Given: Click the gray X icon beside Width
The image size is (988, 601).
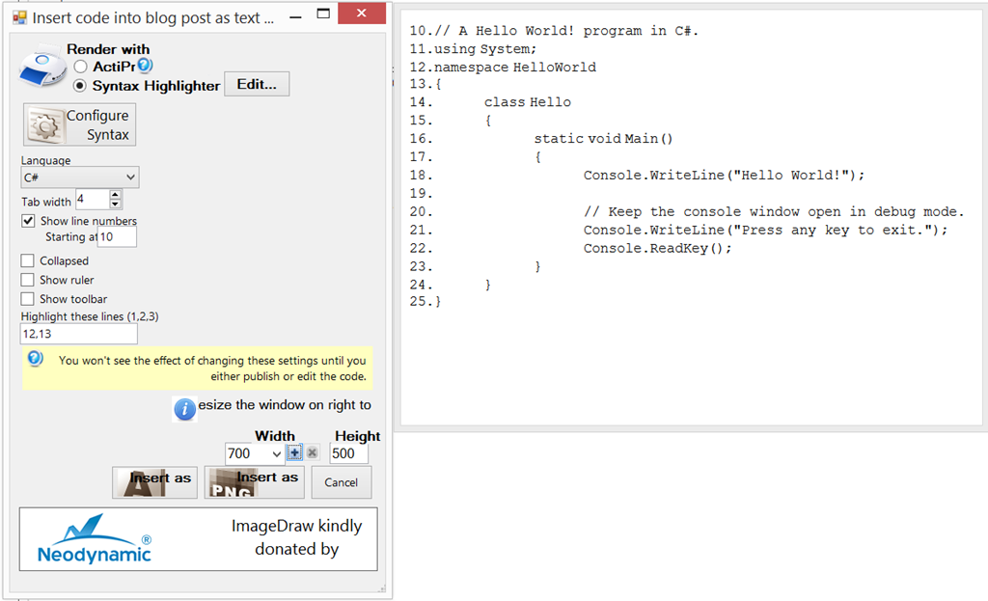Looking at the screenshot, I should 313,452.
